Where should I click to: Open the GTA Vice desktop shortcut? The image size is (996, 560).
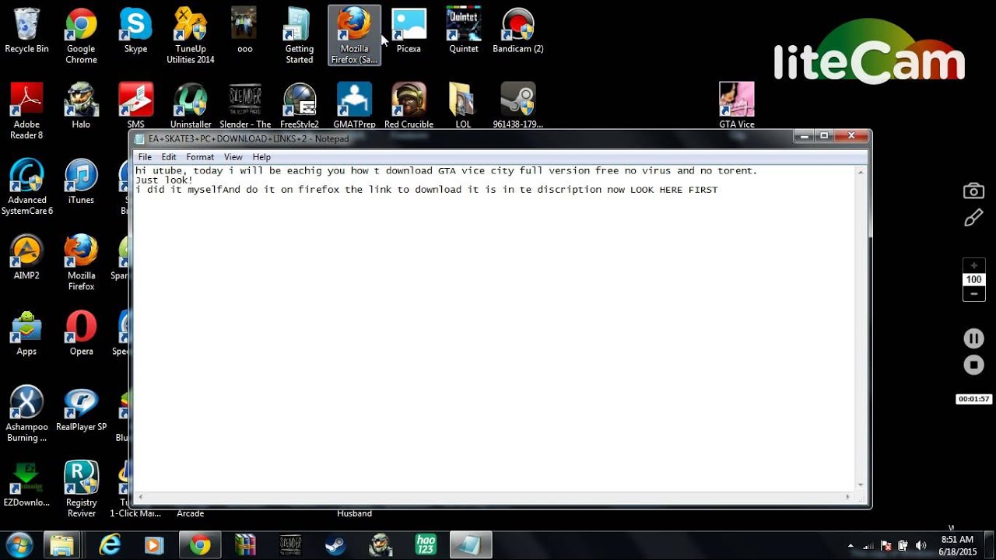[x=737, y=107]
